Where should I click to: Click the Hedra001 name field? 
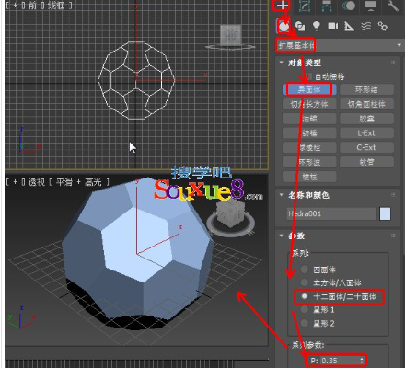(x=331, y=213)
